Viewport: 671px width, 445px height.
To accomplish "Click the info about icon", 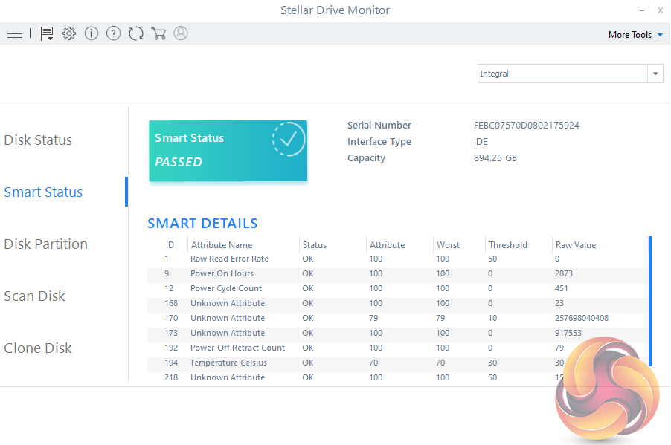I will click(91, 33).
